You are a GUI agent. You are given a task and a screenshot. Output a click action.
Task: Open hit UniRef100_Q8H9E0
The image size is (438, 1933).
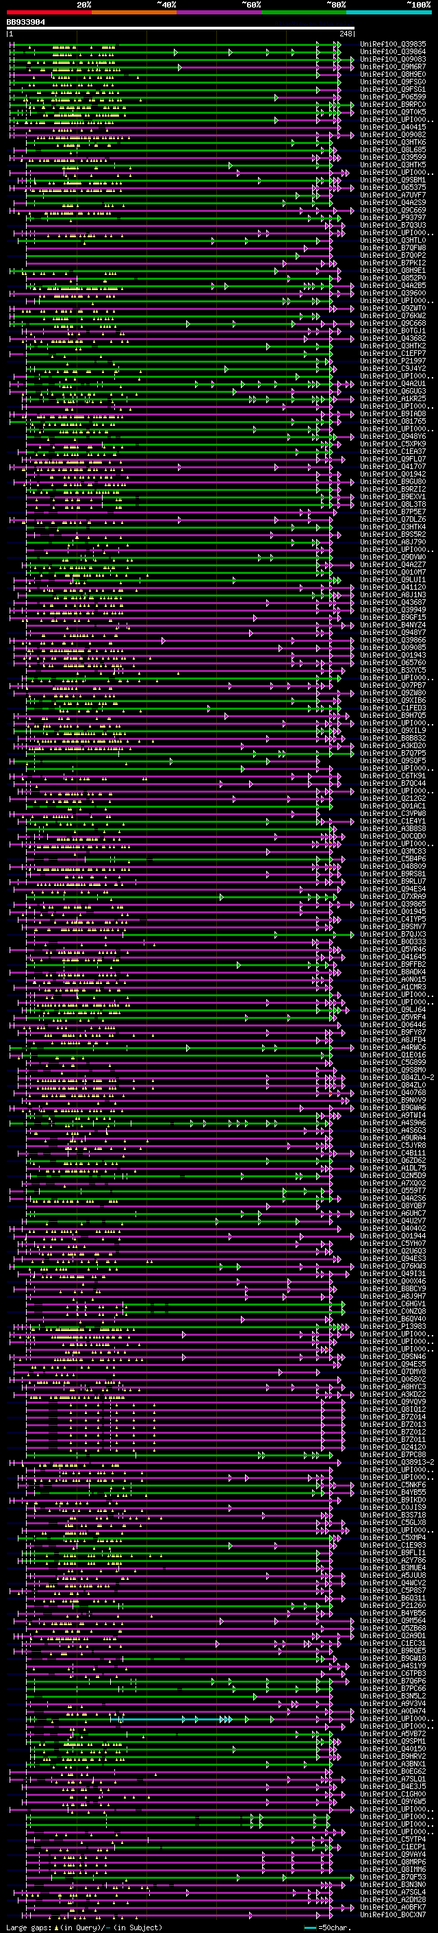(393, 74)
